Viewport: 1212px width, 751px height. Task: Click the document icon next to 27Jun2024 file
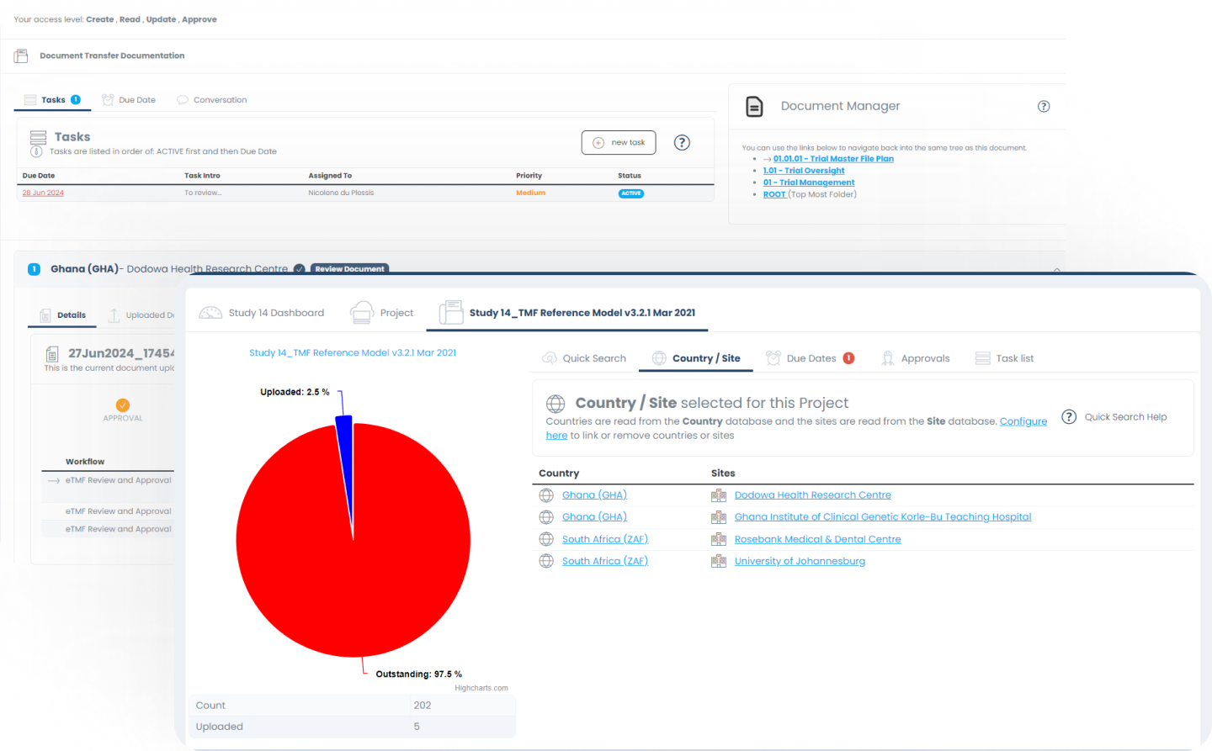(x=52, y=354)
